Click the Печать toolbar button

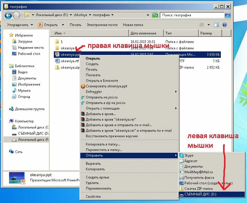pyautogui.click(x=75, y=25)
